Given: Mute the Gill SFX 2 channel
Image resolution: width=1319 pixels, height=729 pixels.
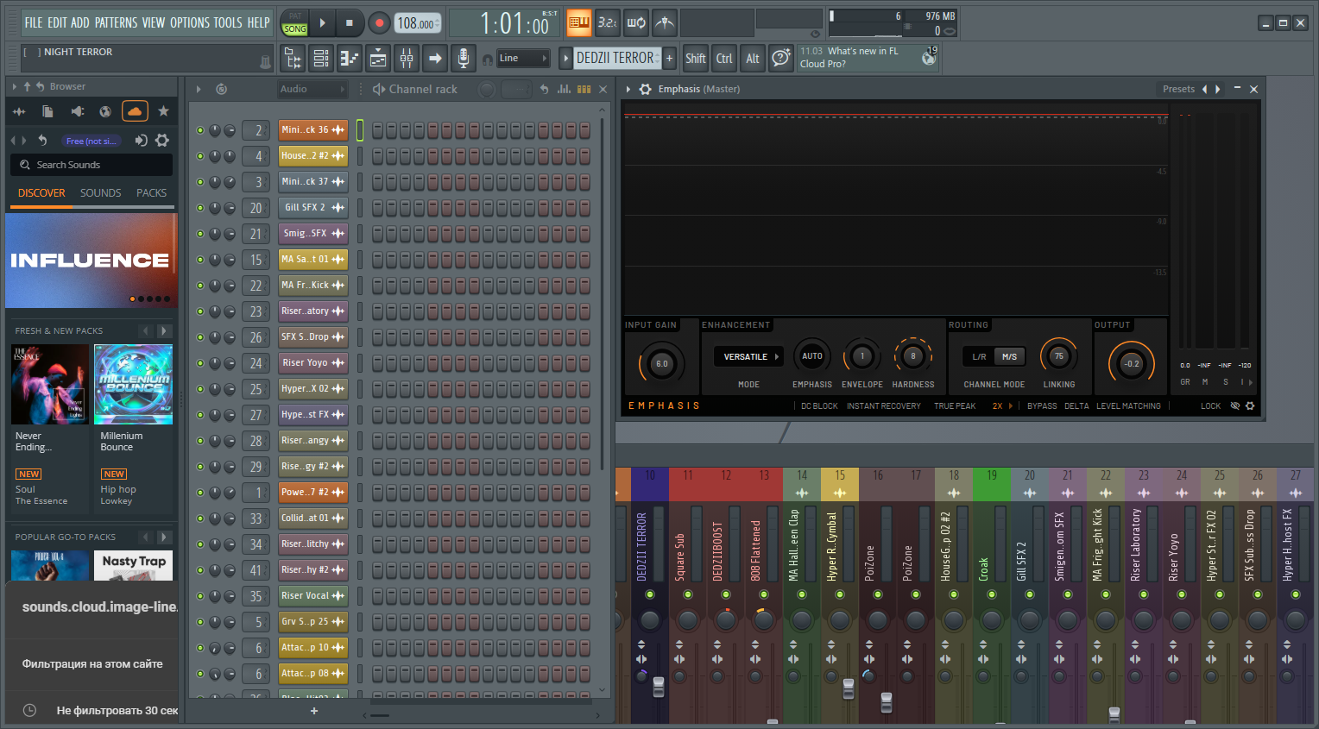Looking at the screenshot, I should coord(200,208).
